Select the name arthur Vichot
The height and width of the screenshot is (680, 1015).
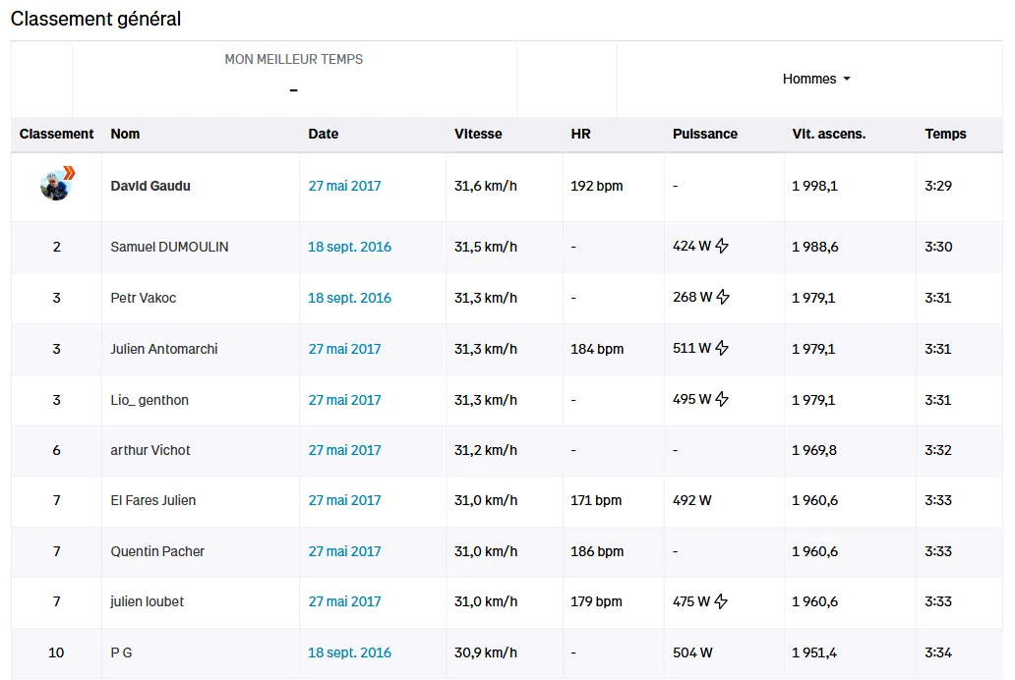click(150, 450)
